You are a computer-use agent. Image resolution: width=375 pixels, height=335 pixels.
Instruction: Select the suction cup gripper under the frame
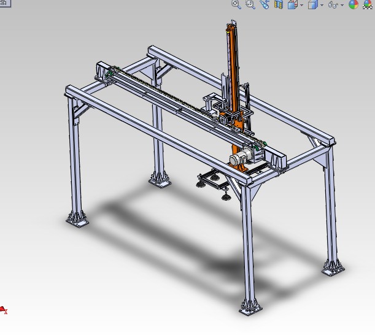point(212,180)
